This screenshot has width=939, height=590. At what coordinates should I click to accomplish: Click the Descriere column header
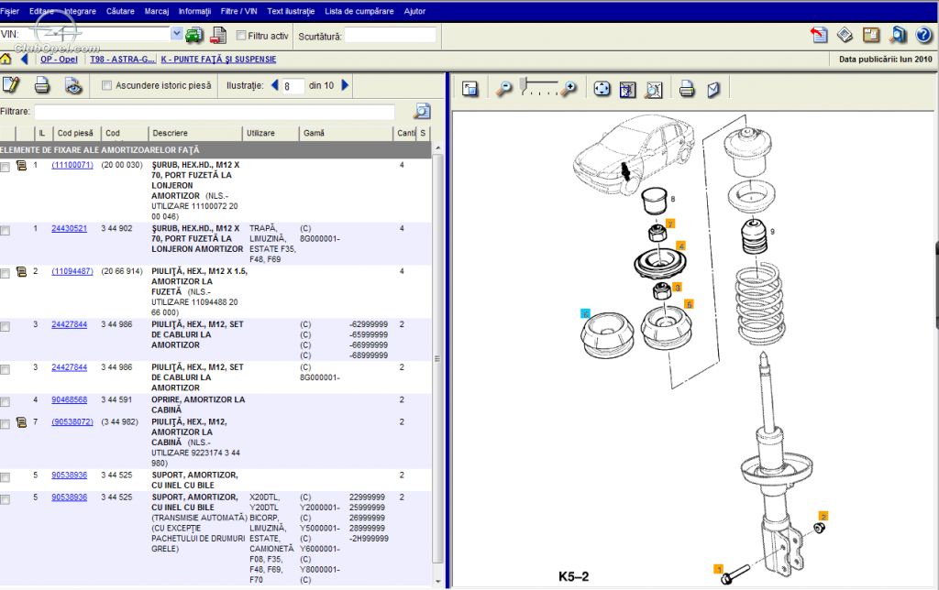pos(194,133)
